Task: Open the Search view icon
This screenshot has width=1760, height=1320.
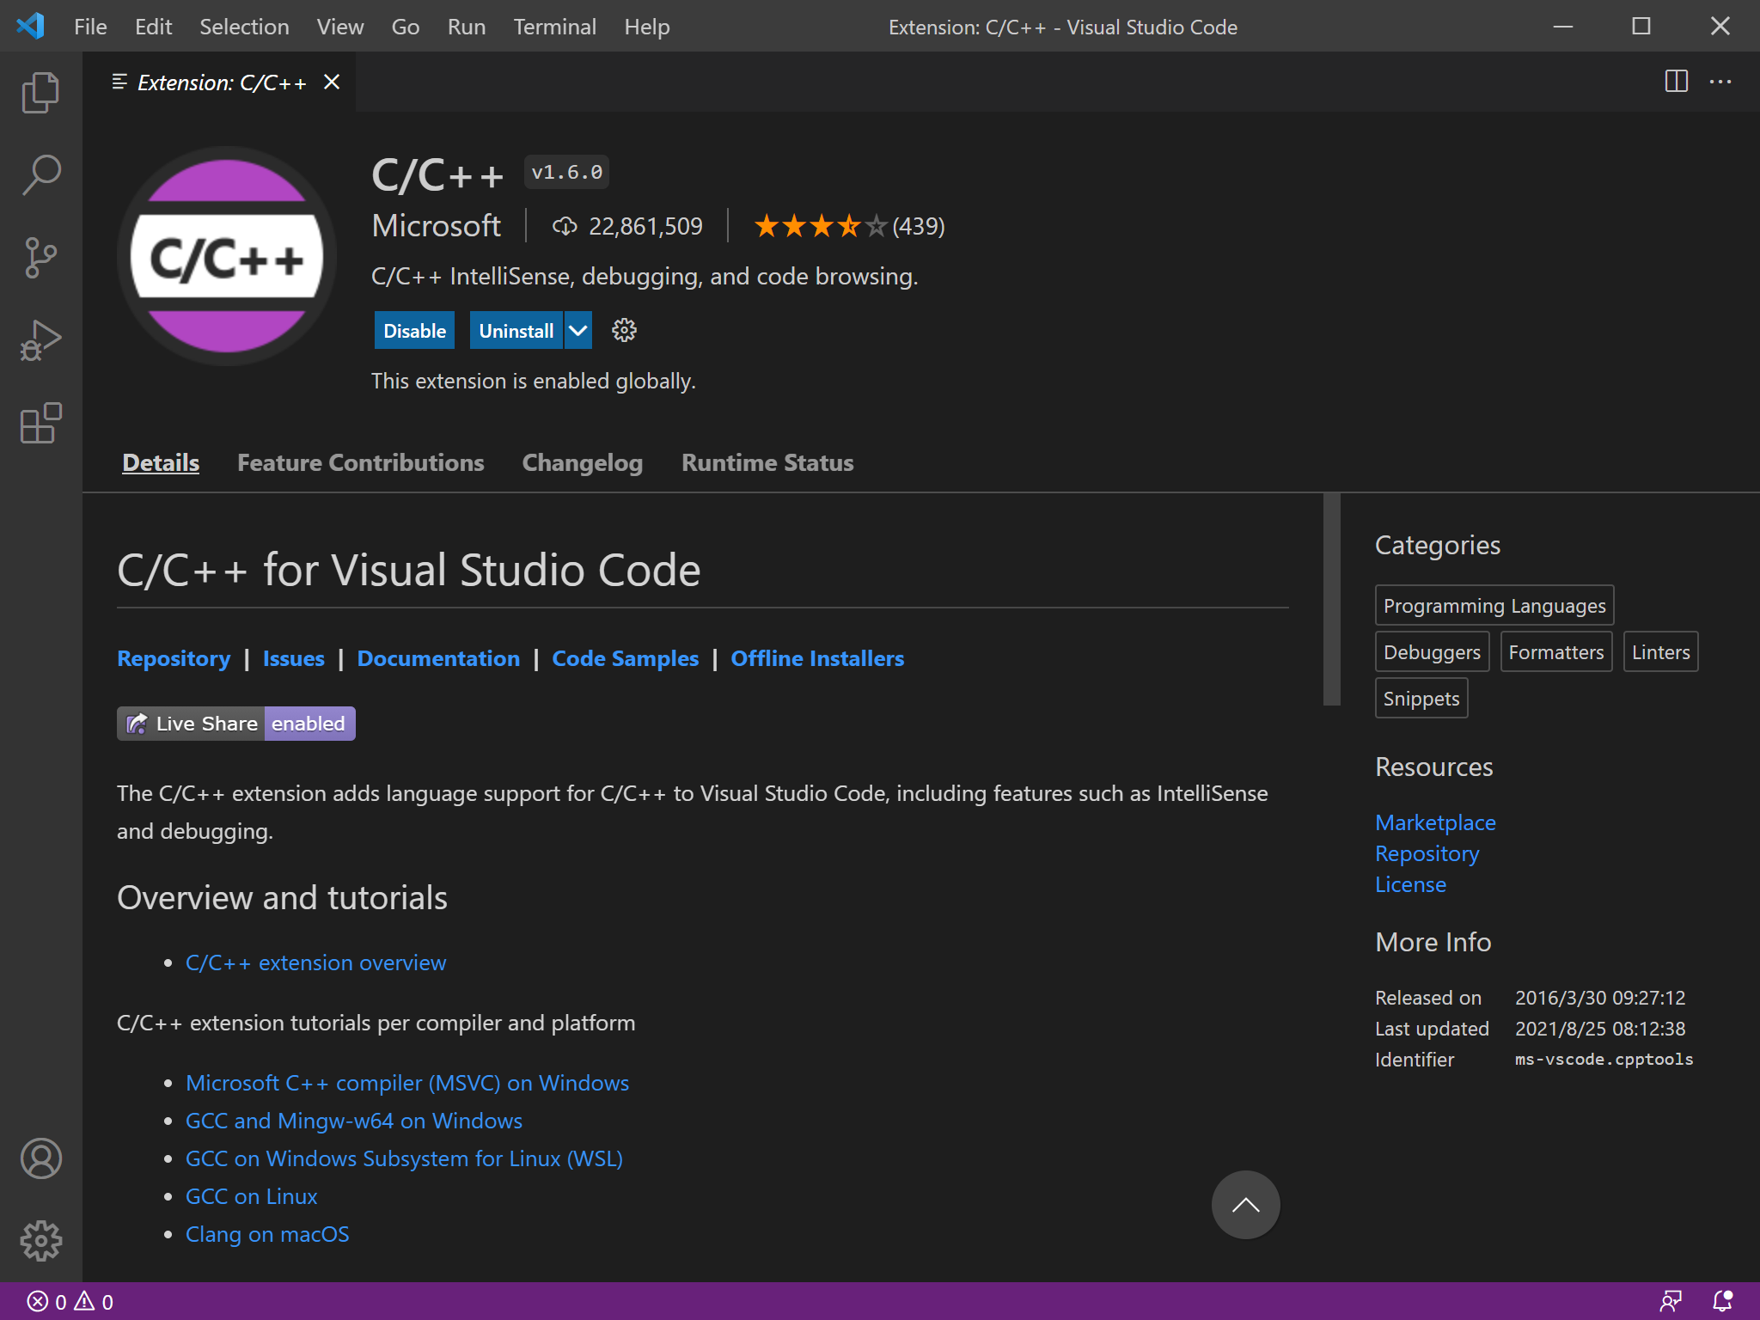Action: (40, 175)
